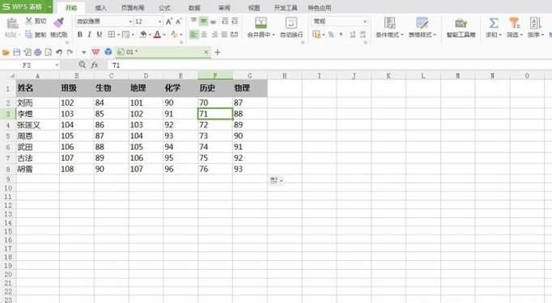The width and height of the screenshot is (552, 303).
Task: Open the paste options smart tag
Action: tap(276, 181)
